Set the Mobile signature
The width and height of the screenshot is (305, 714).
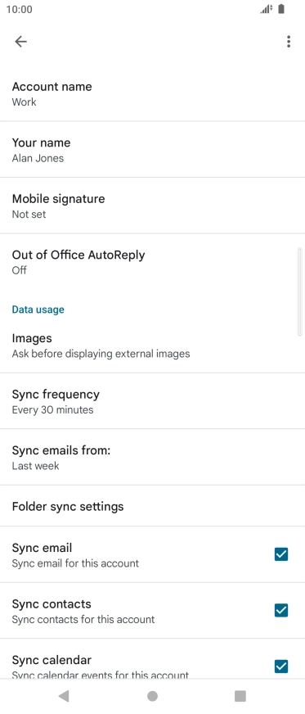pos(152,206)
